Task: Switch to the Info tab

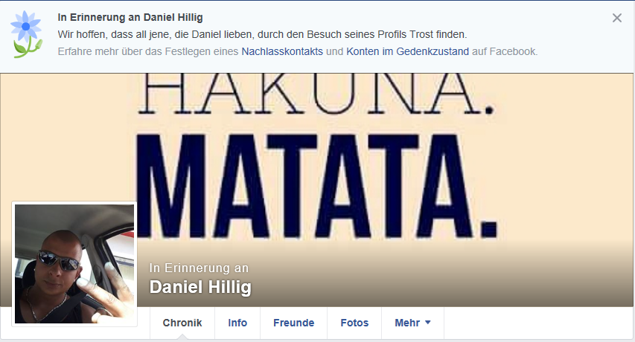Action: (237, 323)
